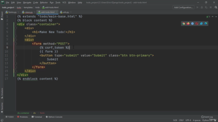
Task: Click form in bottom breadcrumb
Action: tap(42, 113)
